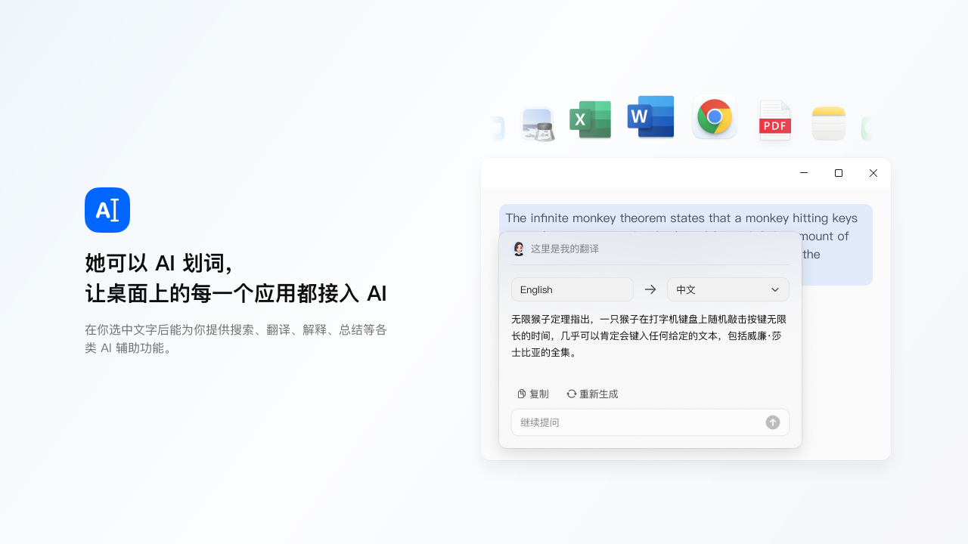Open the Microsoft Word app icon
The image size is (968, 544).
tap(650, 116)
